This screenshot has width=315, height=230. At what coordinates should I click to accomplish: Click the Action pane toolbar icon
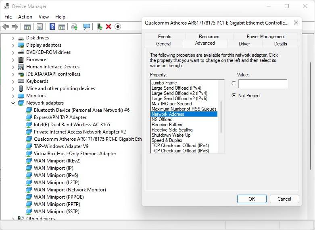click(62, 27)
